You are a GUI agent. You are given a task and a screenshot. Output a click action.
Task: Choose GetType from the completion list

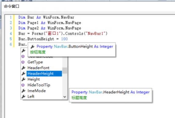tap(35, 62)
